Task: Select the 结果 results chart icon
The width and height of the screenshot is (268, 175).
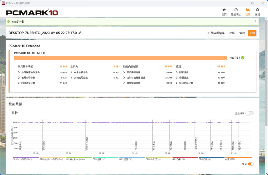Action: click(x=248, y=10)
